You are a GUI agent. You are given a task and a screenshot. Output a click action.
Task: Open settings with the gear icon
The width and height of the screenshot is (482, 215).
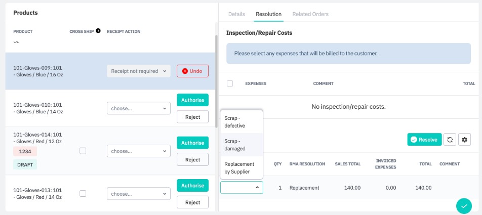click(x=464, y=140)
